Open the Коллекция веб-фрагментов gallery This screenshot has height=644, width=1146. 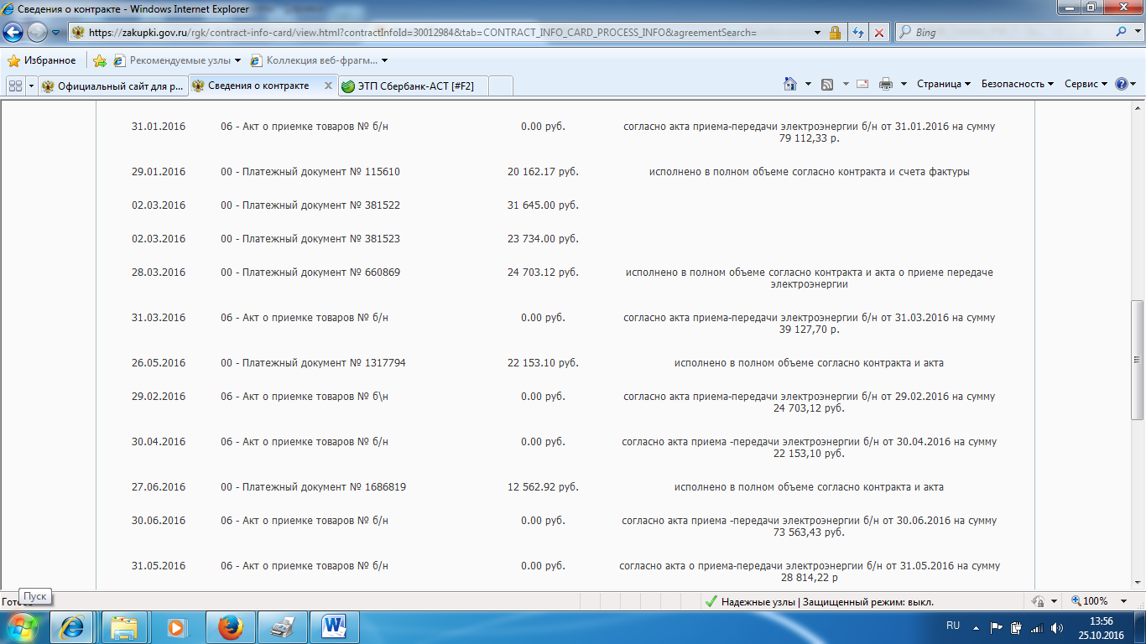319,60
